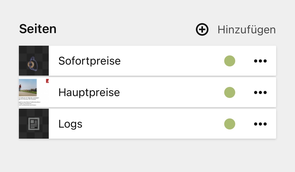Click the Hinzufügen text button
Viewport: 295px width, 172px height.
pyautogui.click(x=246, y=30)
